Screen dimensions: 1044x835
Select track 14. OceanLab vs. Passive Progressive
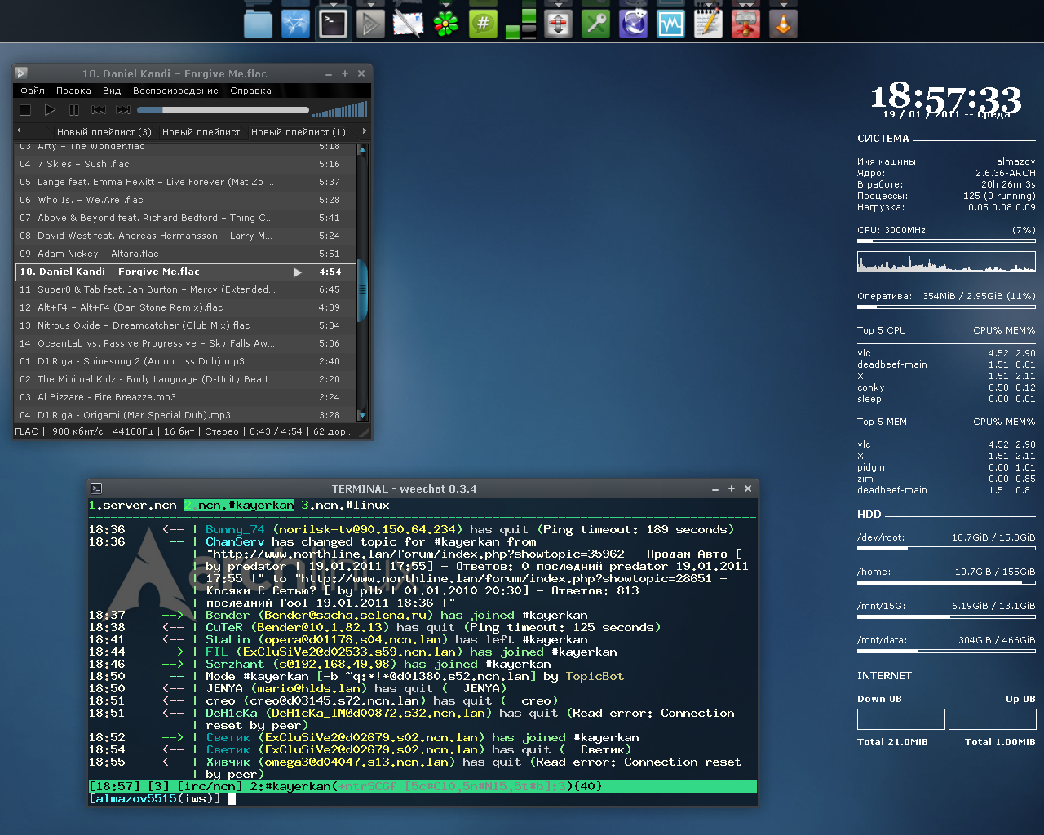186,343
